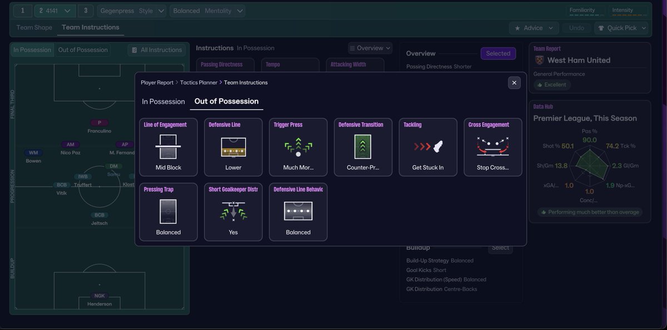Click the Performing much better than average badge
This screenshot has height=330, width=667.
(x=589, y=212)
